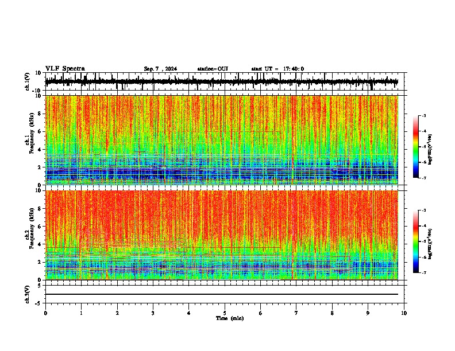455x351 pixels.
Task: Click the "VLF Spectra" plot title
Action: pos(65,69)
